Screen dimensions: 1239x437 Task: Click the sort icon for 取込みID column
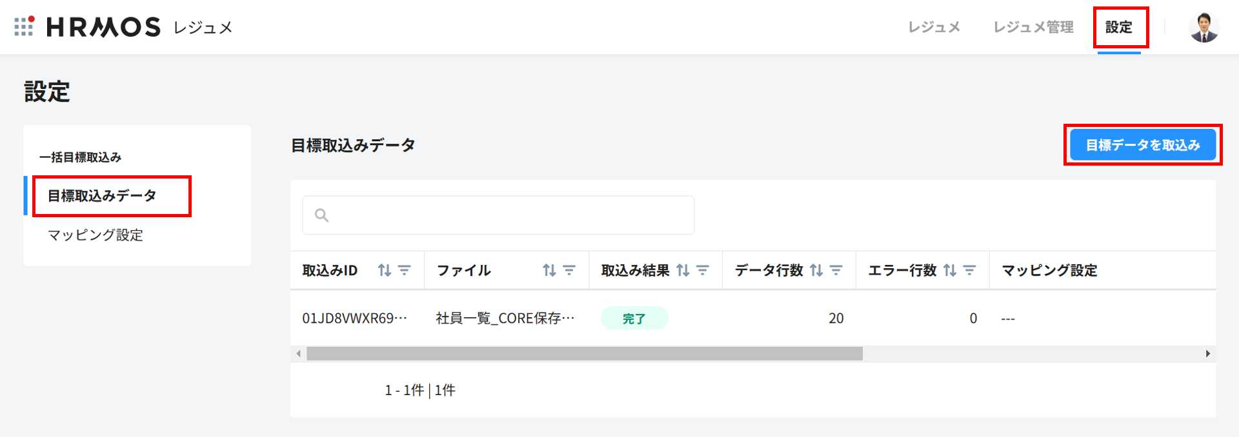click(385, 270)
